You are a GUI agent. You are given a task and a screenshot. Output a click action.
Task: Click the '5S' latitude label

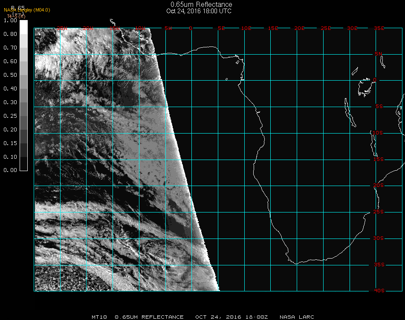[379, 107]
